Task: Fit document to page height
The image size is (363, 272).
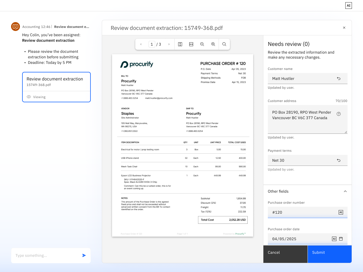Action: (180, 44)
